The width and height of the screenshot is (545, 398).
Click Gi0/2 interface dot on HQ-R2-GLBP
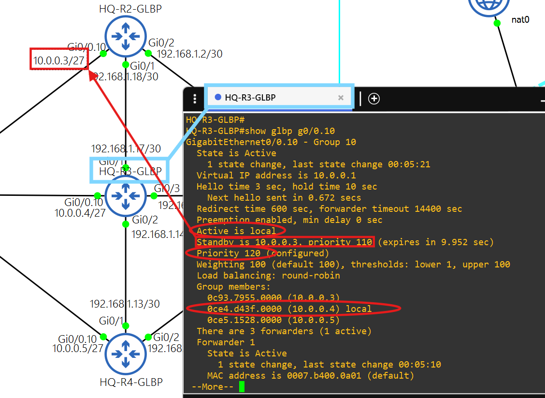coord(148,53)
